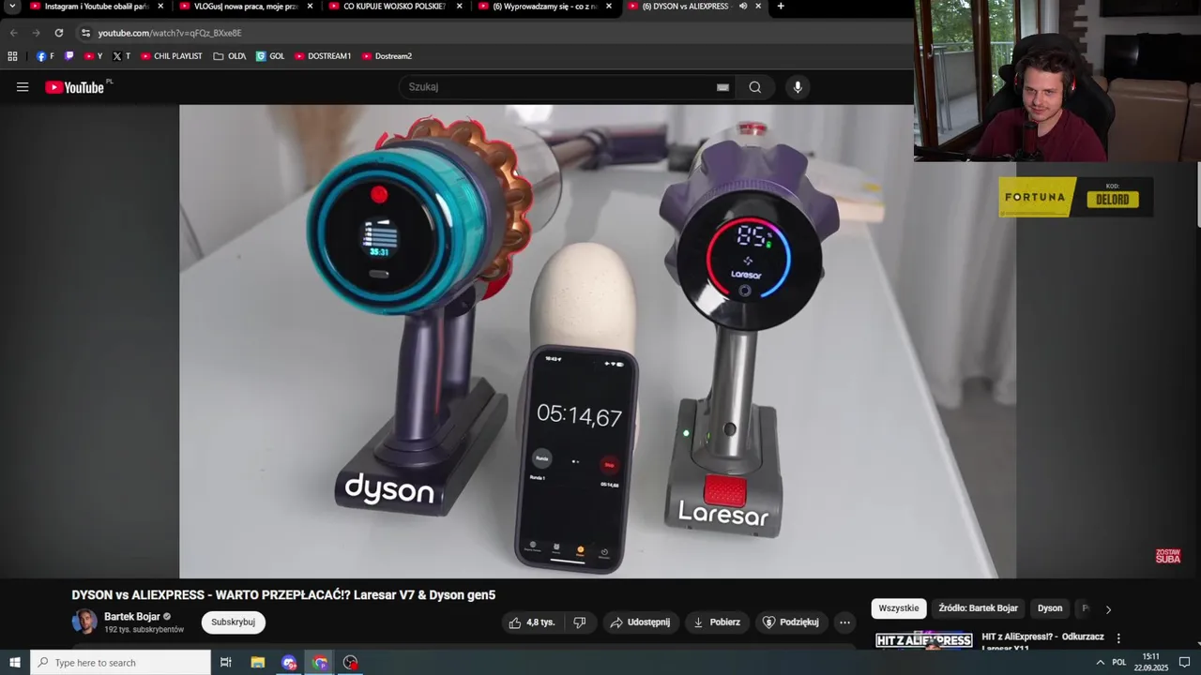Navigate back with the browser arrow

[x=13, y=33]
